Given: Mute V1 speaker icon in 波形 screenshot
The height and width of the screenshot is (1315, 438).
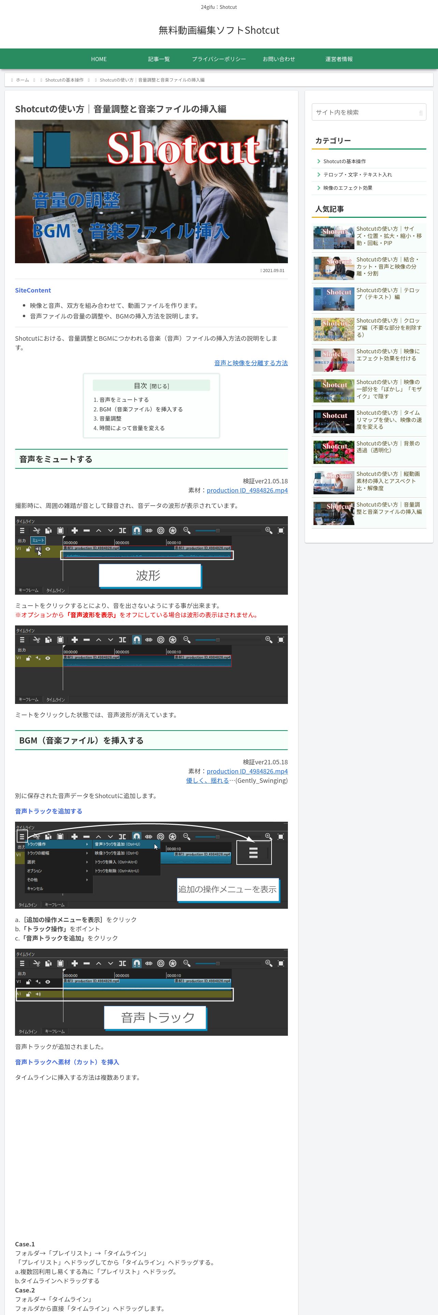Looking at the screenshot, I should coord(38,549).
